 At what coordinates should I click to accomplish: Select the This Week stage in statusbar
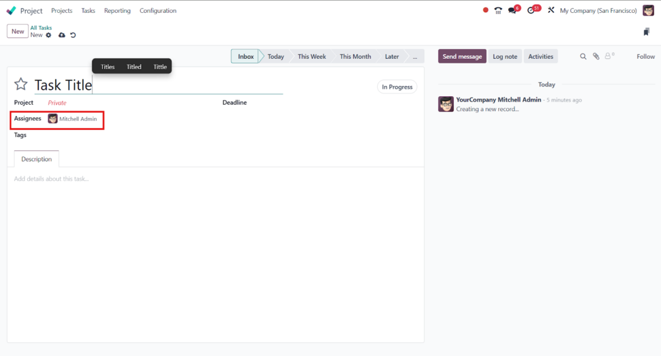click(x=312, y=56)
